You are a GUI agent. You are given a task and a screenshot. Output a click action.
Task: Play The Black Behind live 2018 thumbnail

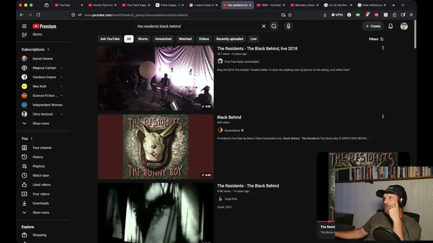(x=156, y=78)
